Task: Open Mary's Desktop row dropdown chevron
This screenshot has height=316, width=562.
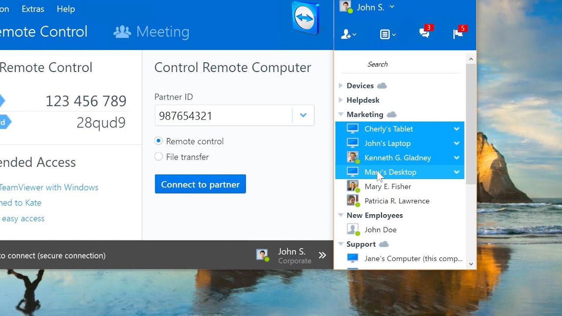Action: point(457,172)
